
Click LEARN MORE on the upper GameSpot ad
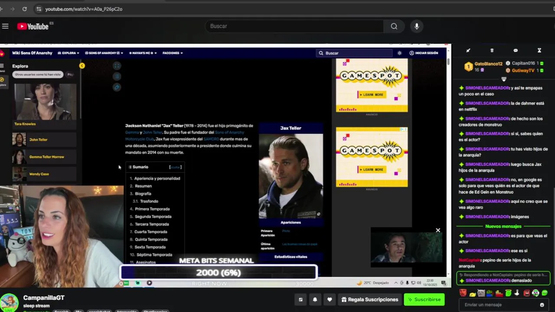(x=371, y=94)
